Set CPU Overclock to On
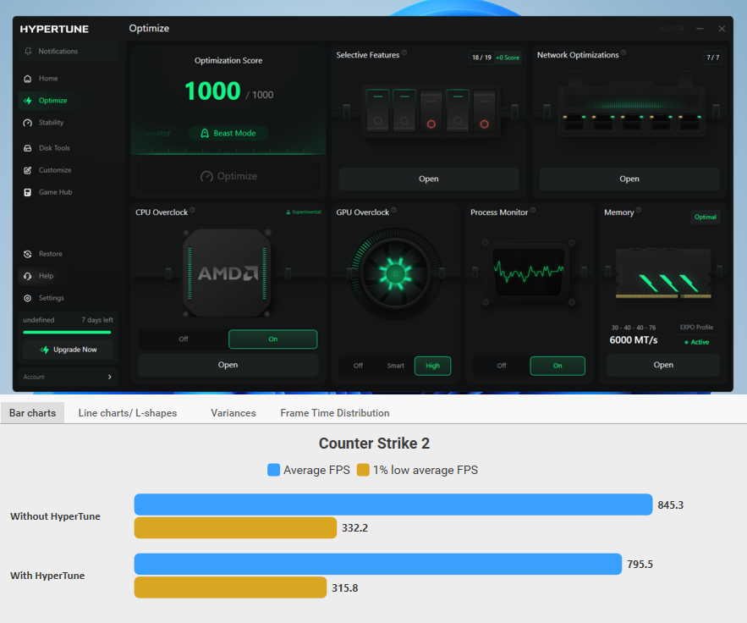Image resolution: width=747 pixels, height=623 pixels. tap(273, 339)
